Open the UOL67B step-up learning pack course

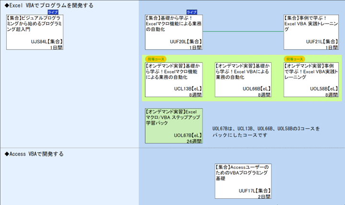174,126
